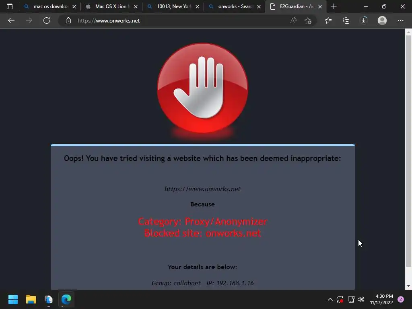Show hidden system tray icons
The width and height of the screenshot is (412, 309).
(330, 299)
